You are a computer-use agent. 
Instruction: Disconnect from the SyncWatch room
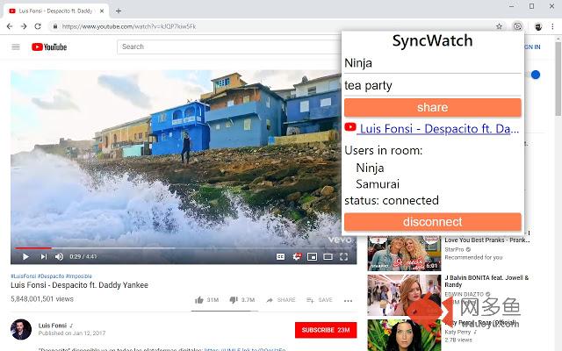tap(432, 221)
